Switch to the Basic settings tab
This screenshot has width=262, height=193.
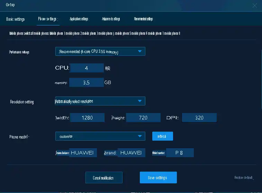pyautogui.click(x=16, y=19)
